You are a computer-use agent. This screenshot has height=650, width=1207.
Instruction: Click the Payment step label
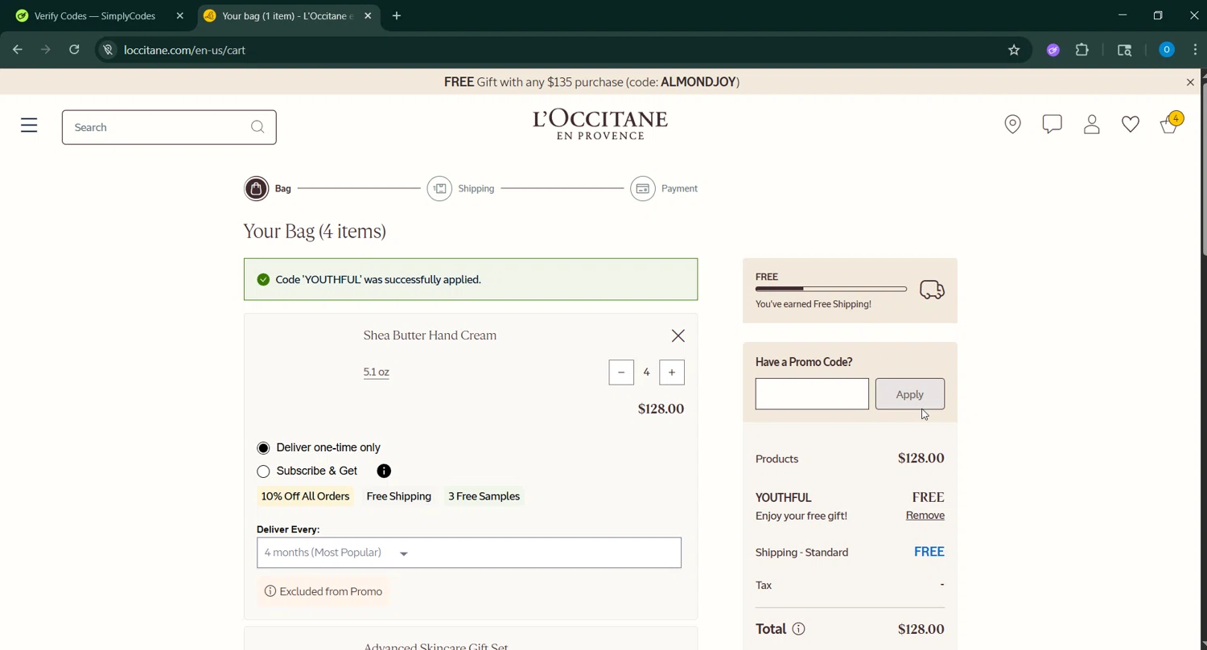click(x=679, y=188)
